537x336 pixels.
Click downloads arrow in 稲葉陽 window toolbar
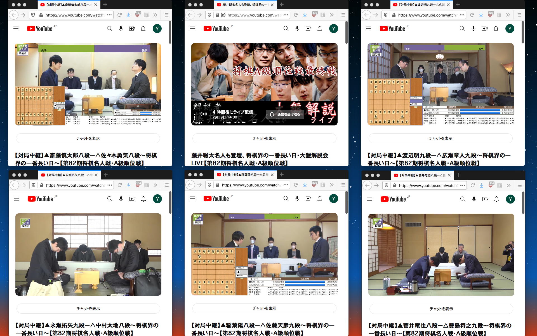(x=305, y=185)
